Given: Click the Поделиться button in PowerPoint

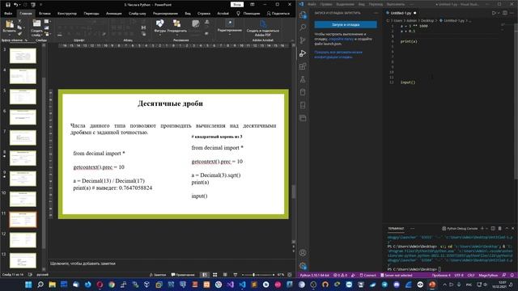Looking at the screenshot, I should (278, 14).
